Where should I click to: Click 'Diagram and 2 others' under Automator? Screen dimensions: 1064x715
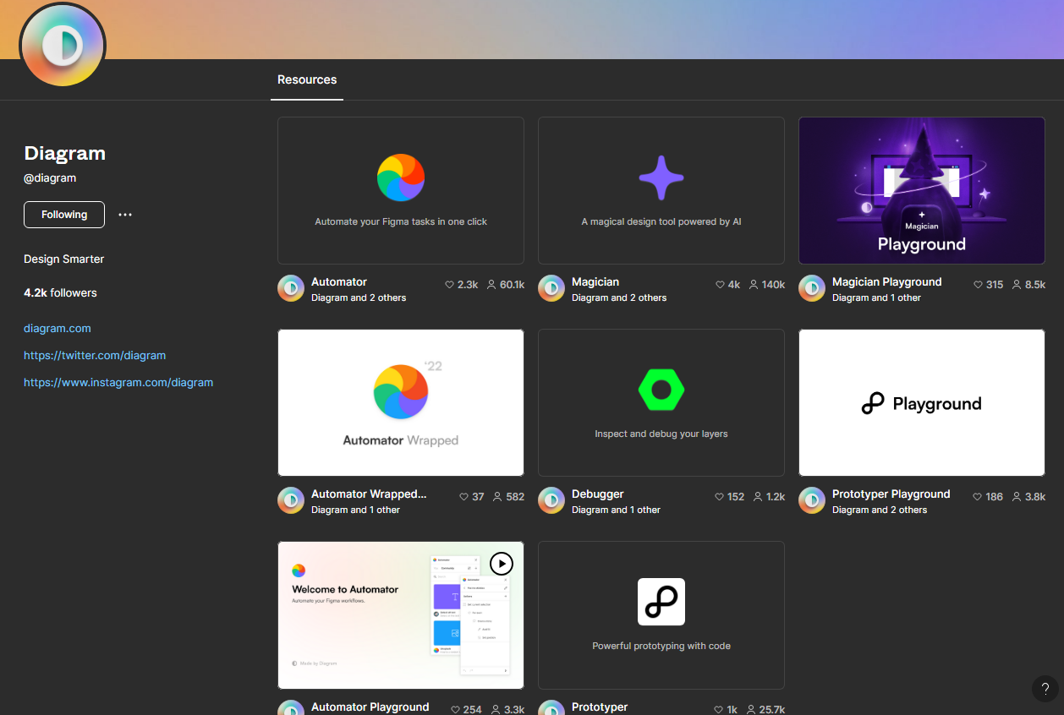point(359,297)
